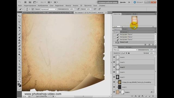Select the Eraser tool
Screen dimensions: 174x98
[19, 46]
